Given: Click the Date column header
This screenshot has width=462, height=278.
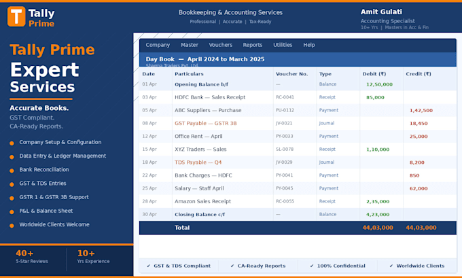Looking at the screenshot, I should [149, 73].
